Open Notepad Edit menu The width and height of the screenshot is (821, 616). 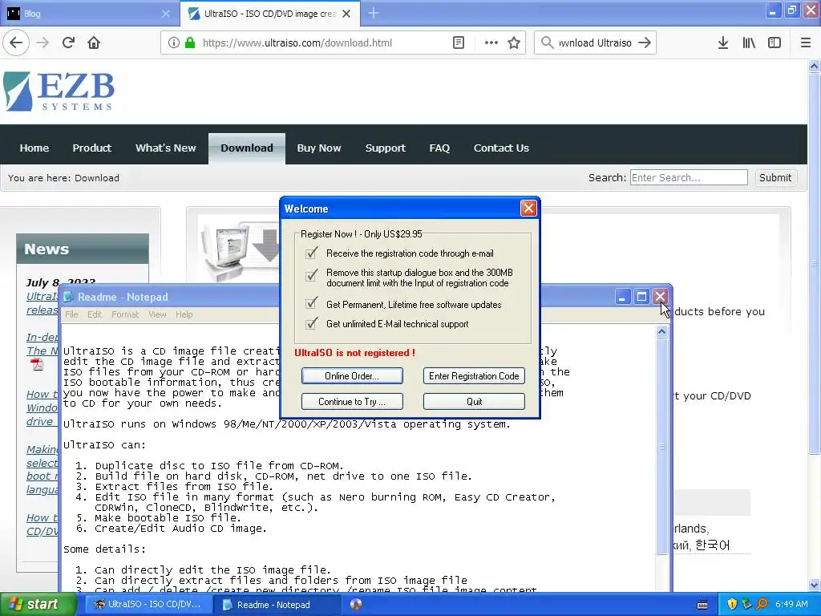coord(95,314)
